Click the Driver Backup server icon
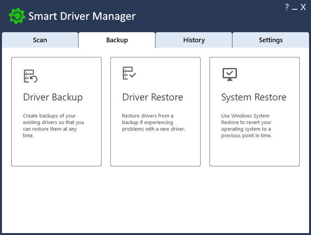Viewport: 311px width, 235px height. [31, 76]
